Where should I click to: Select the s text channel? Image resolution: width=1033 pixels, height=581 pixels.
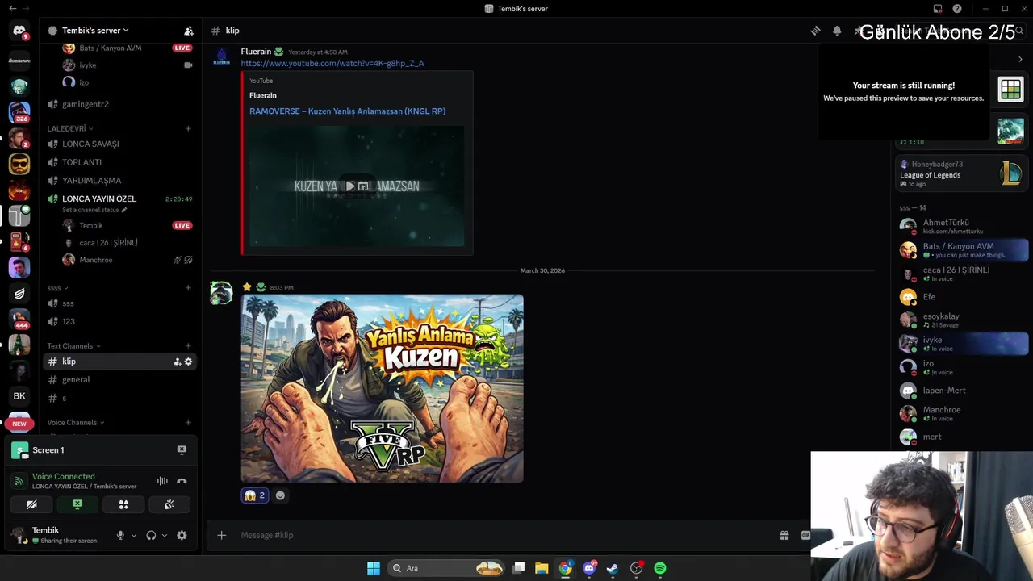pyautogui.click(x=119, y=399)
